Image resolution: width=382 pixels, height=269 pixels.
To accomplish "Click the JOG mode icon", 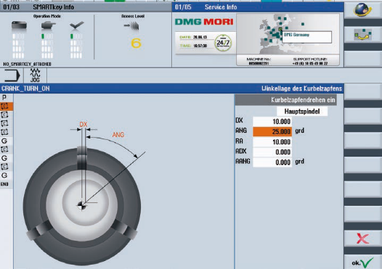I will [x=35, y=75].
